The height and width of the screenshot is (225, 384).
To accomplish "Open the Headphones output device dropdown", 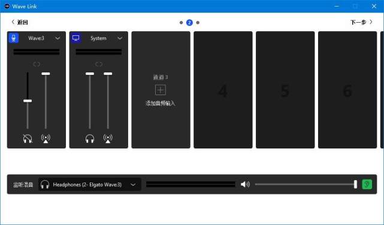I will click(90, 184).
